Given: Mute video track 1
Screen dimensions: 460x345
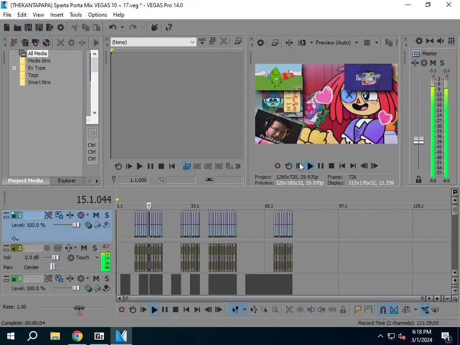Looking at the screenshot, I should (96, 215).
